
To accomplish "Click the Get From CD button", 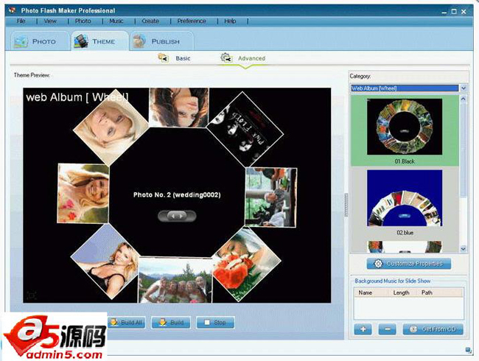I will 433,329.
